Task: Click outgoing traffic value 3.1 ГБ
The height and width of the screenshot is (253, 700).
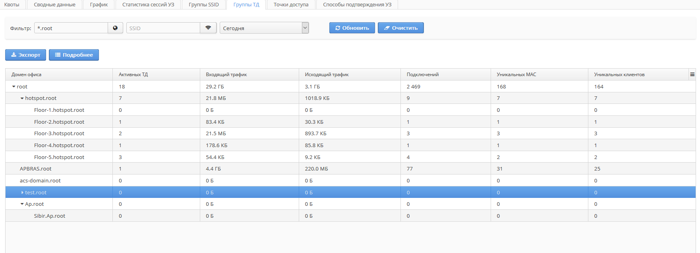Action: tap(312, 86)
